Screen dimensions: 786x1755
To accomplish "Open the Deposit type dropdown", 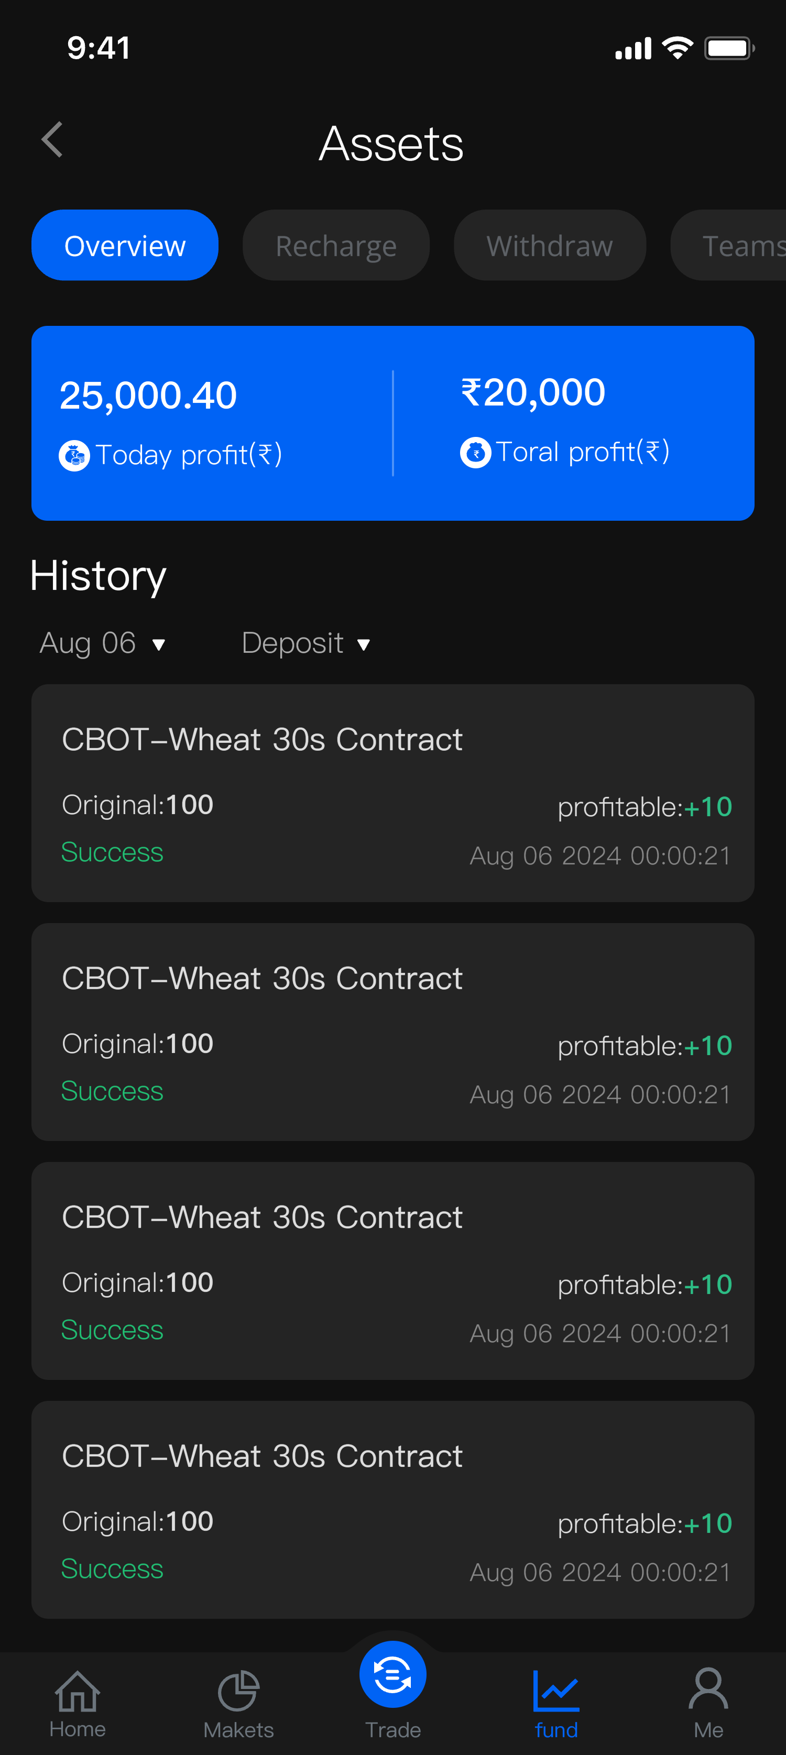I will (306, 643).
